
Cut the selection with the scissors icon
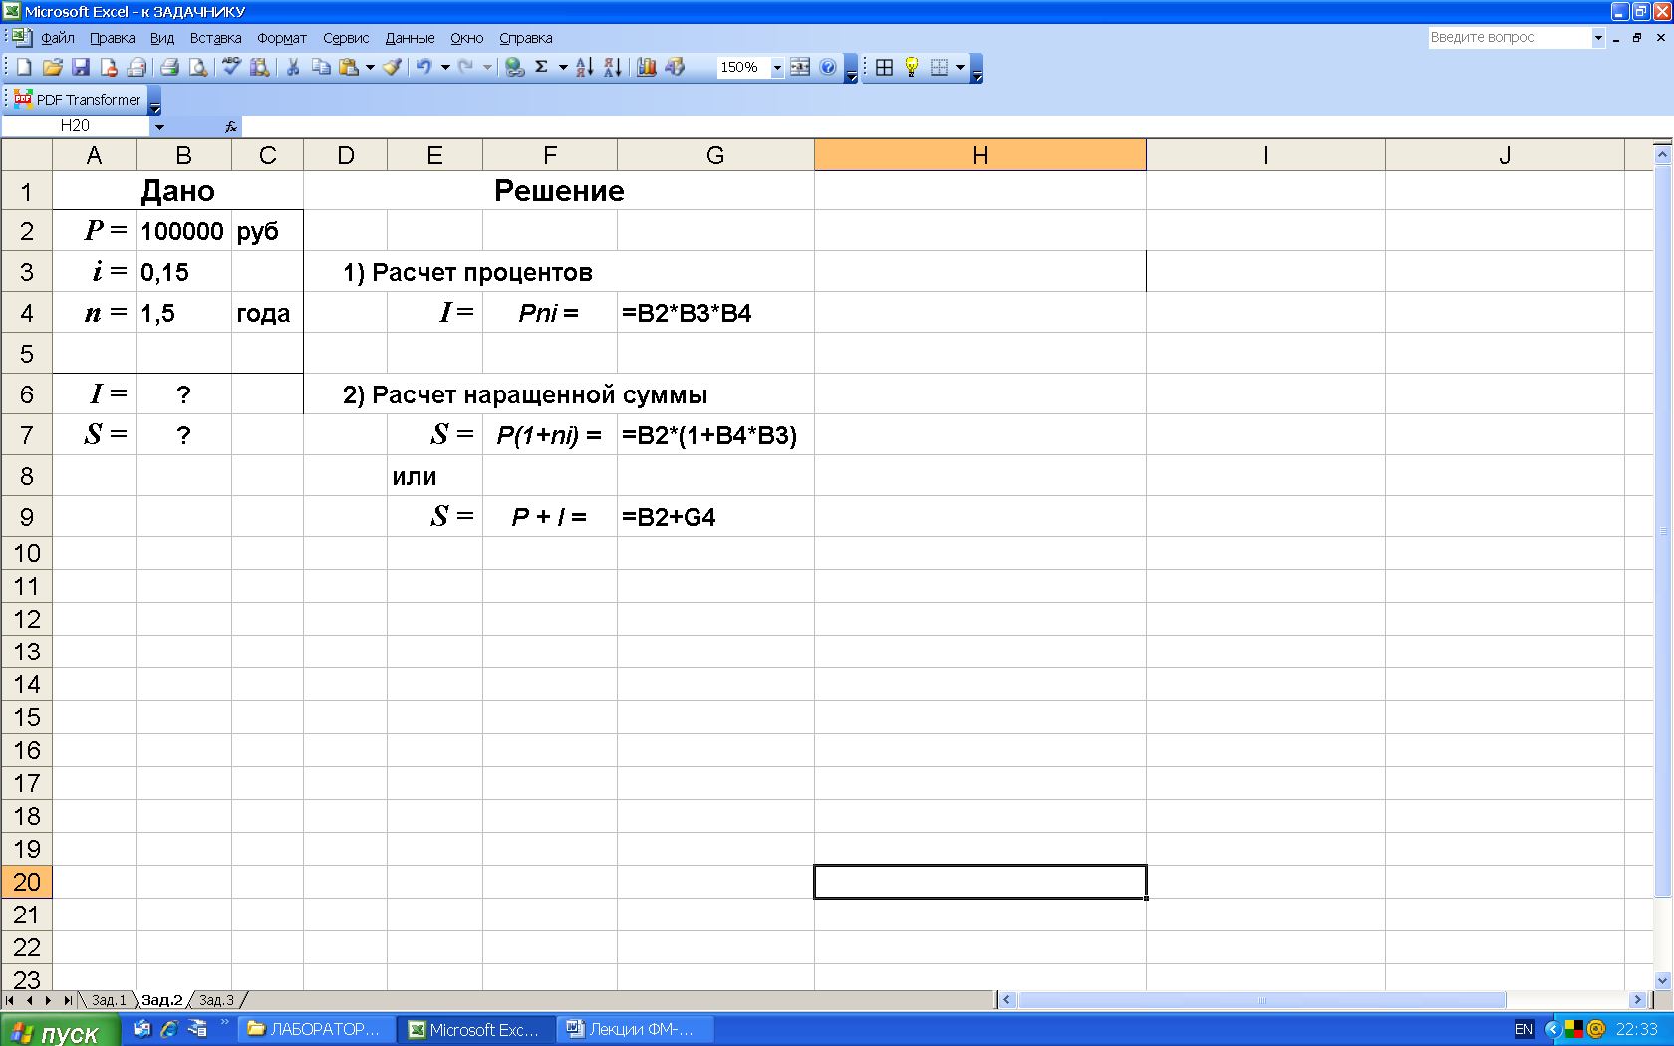(293, 67)
